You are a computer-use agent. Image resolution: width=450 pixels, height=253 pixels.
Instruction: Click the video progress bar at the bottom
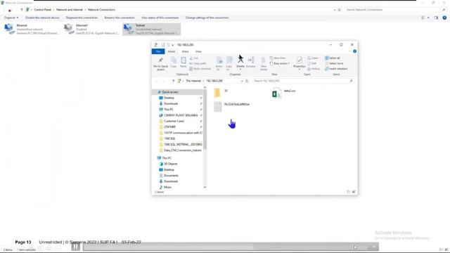click(231, 247)
